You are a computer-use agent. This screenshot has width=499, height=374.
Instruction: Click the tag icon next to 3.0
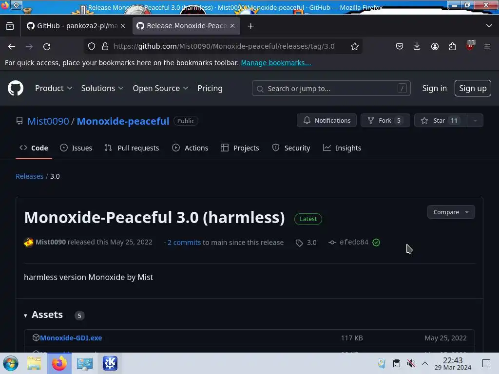(299, 243)
